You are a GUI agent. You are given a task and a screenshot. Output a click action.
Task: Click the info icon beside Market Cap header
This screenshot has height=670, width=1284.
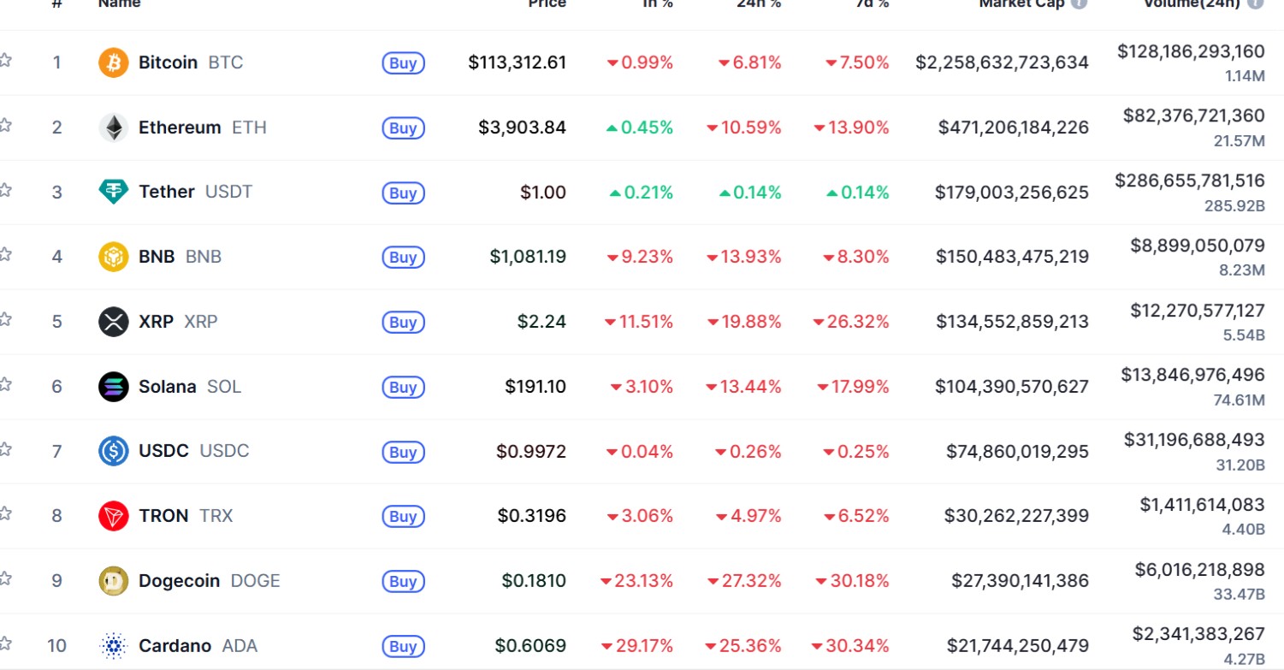click(x=1080, y=3)
